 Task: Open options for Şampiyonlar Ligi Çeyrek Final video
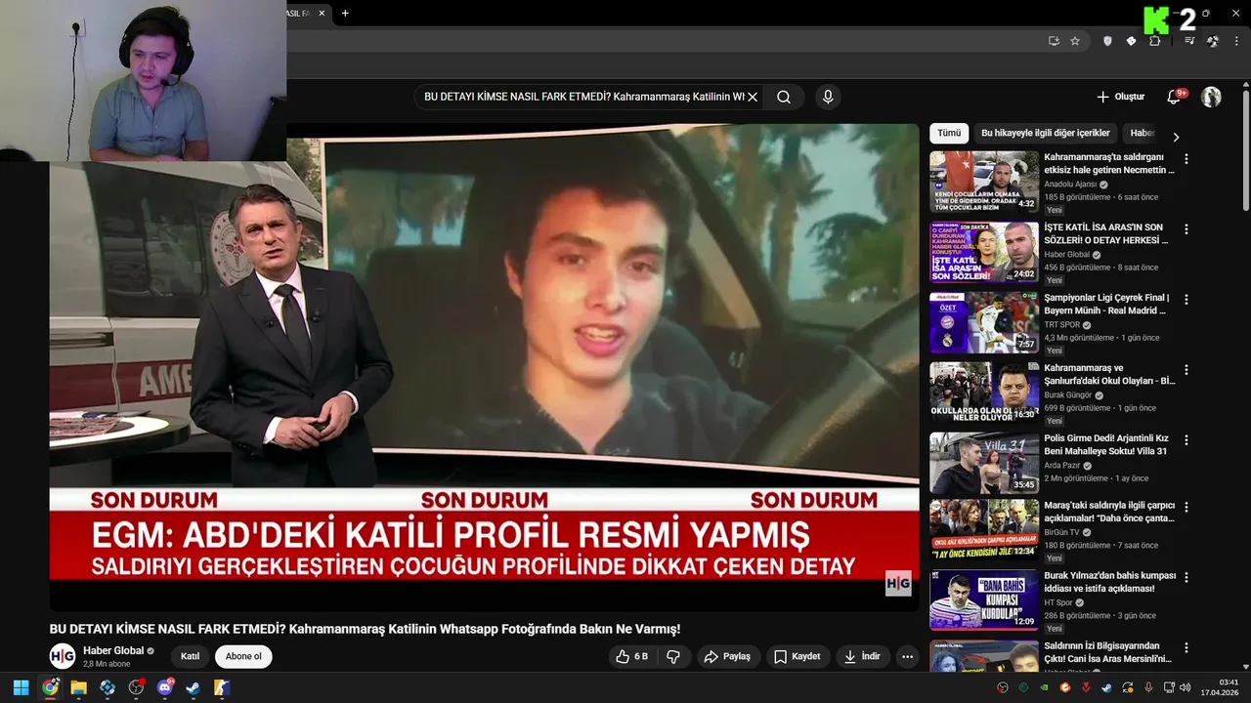(x=1186, y=299)
